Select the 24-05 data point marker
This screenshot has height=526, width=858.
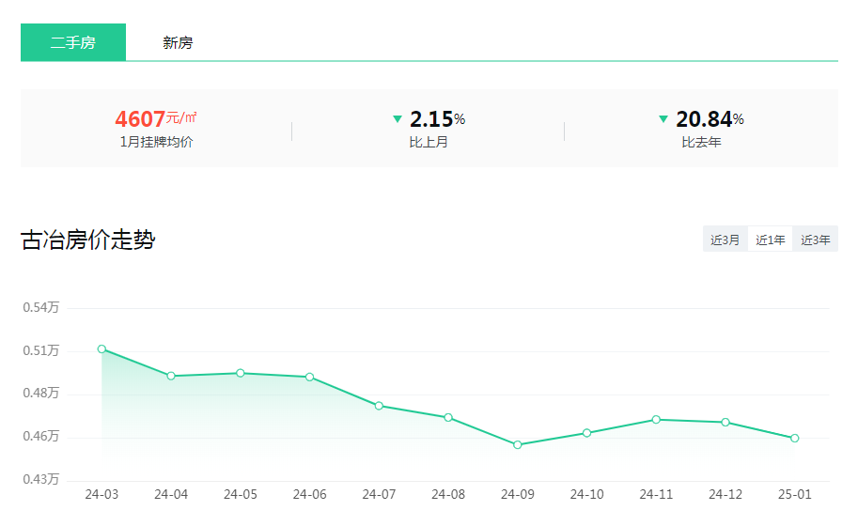241,373
